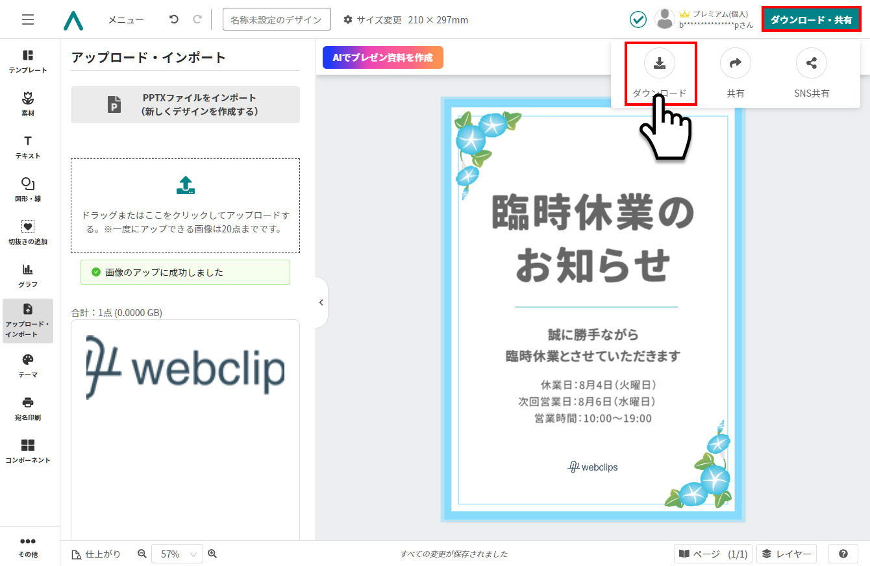Image resolution: width=870 pixels, height=566 pixels.
Task: Click 仕上がり preview button
Action: click(96, 554)
